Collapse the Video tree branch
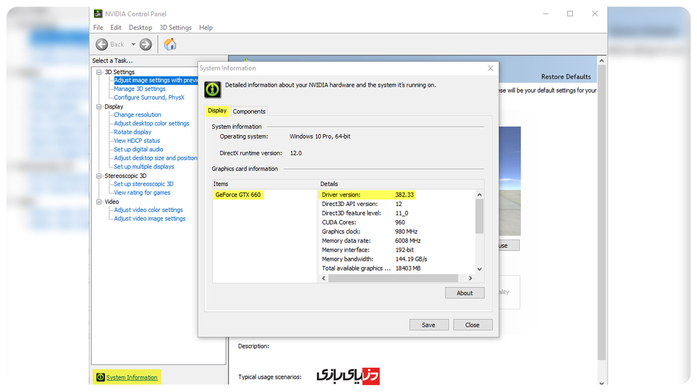The height and width of the screenshot is (392, 697). click(x=99, y=201)
